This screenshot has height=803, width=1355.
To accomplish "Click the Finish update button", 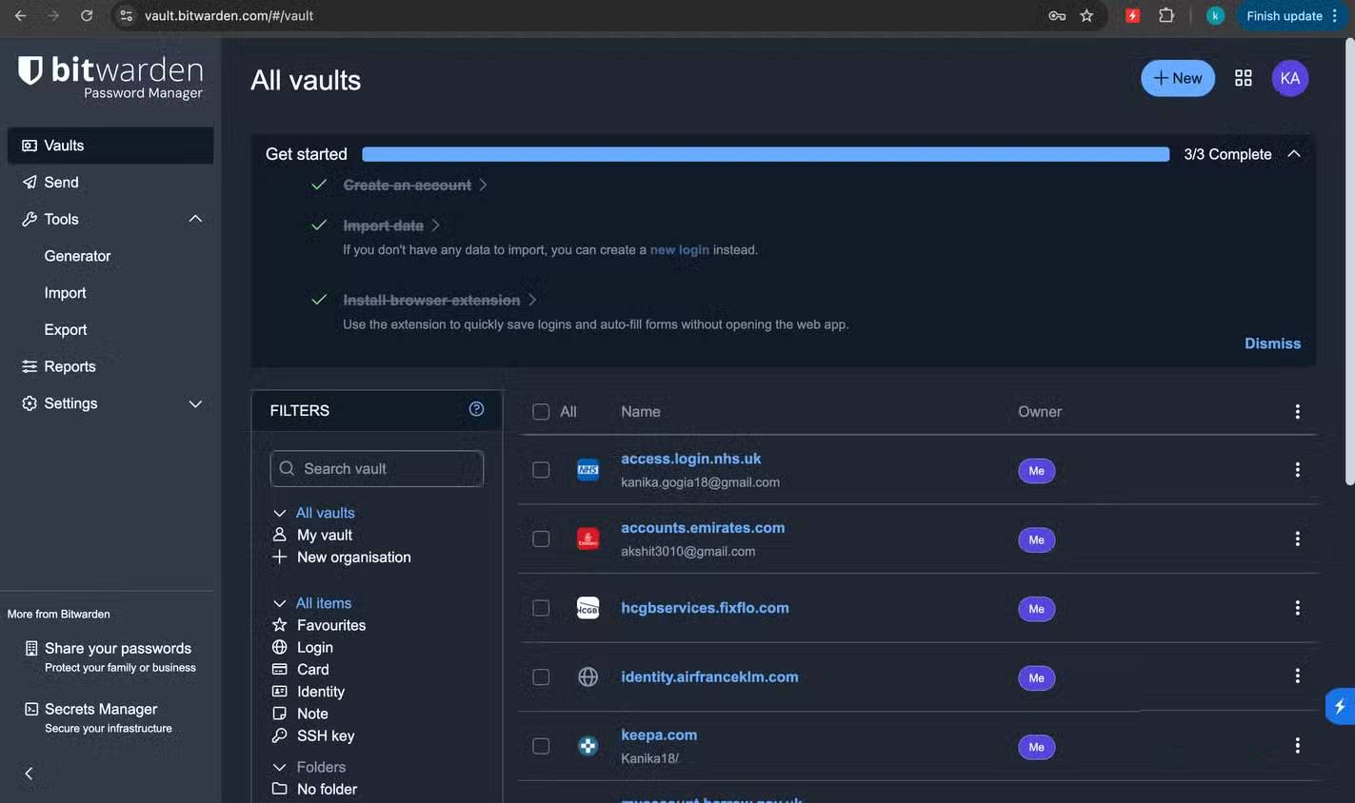I will click(x=1292, y=15).
